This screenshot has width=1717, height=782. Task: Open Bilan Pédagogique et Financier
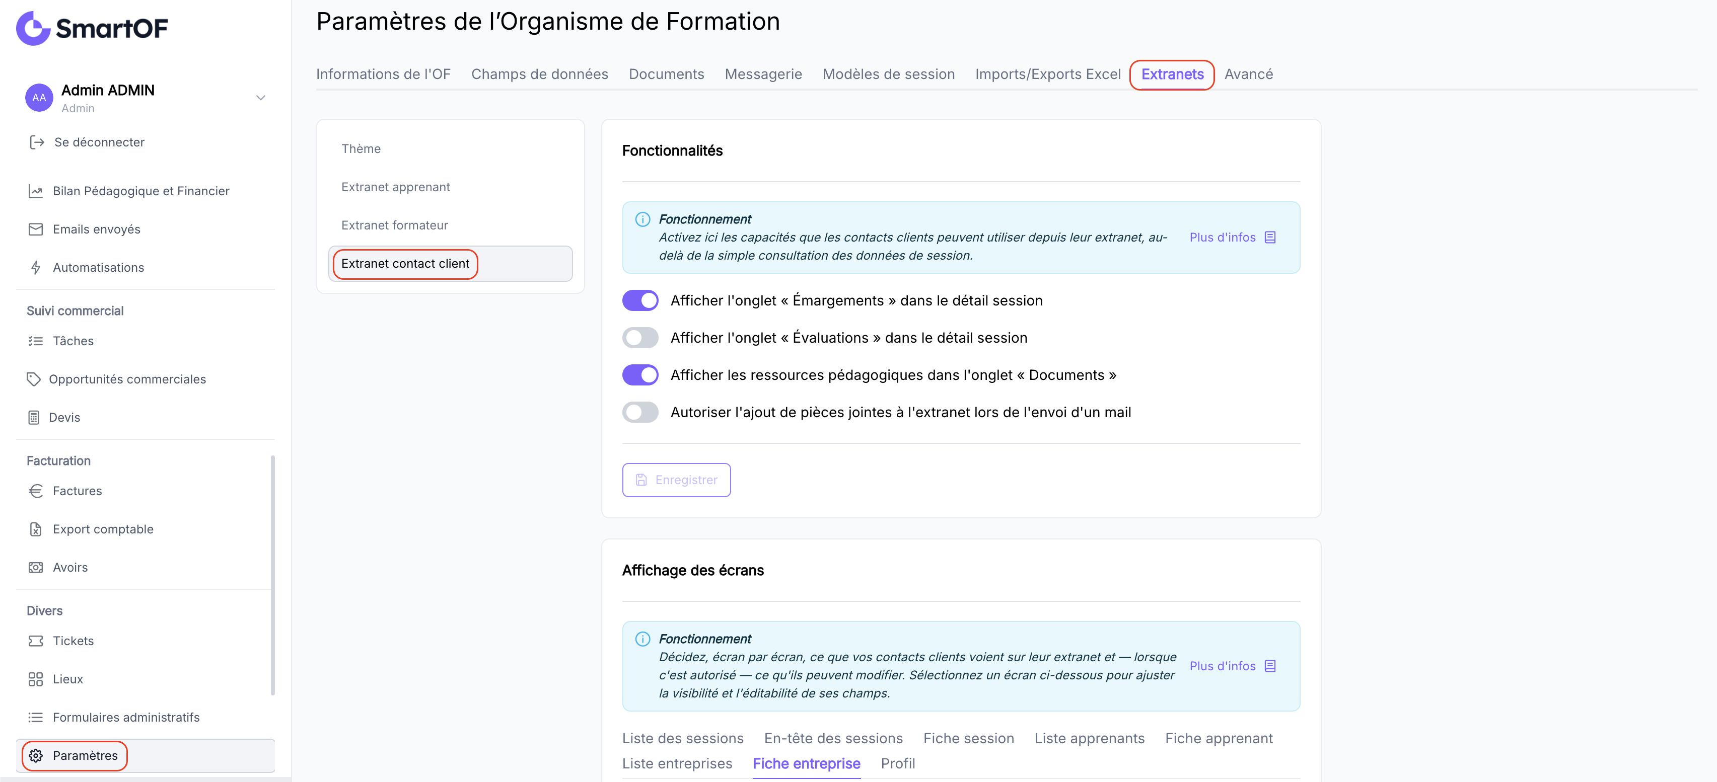pos(140,191)
